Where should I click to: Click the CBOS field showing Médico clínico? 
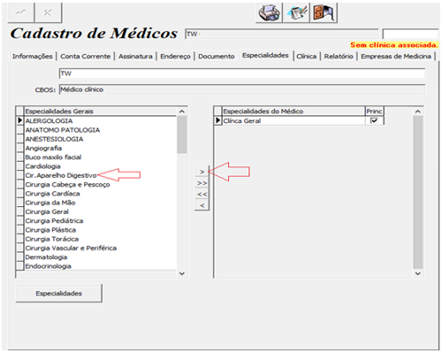coord(242,89)
